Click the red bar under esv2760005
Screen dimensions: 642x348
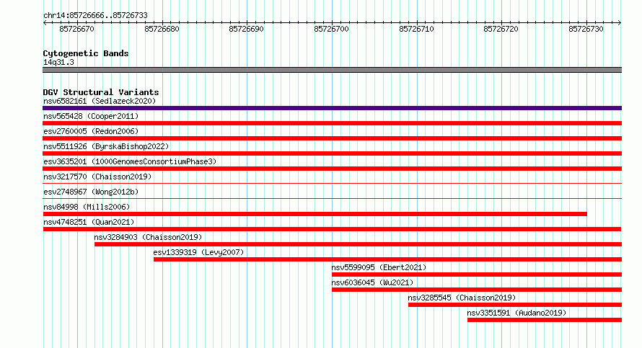pyautogui.click(x=332, y=138)
